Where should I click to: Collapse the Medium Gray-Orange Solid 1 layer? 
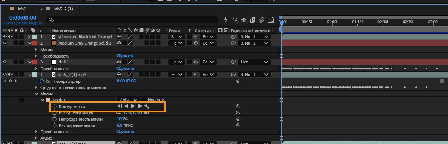[30, 43]
